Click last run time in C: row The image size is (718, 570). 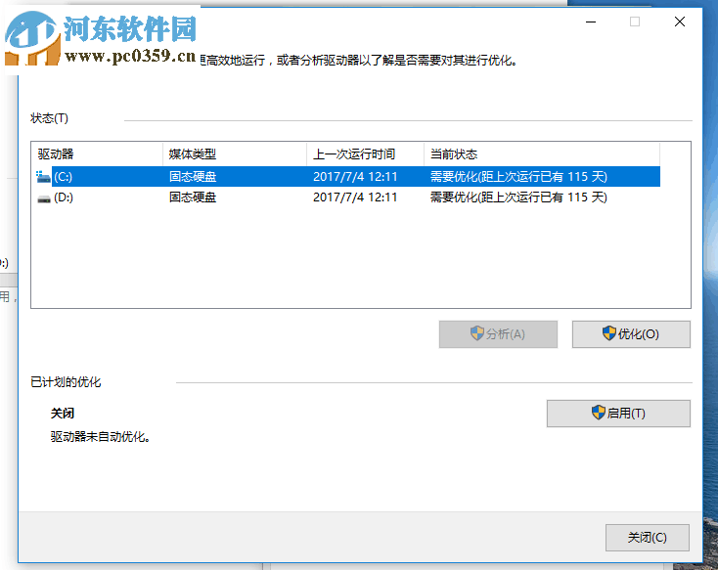coord(355,177)
